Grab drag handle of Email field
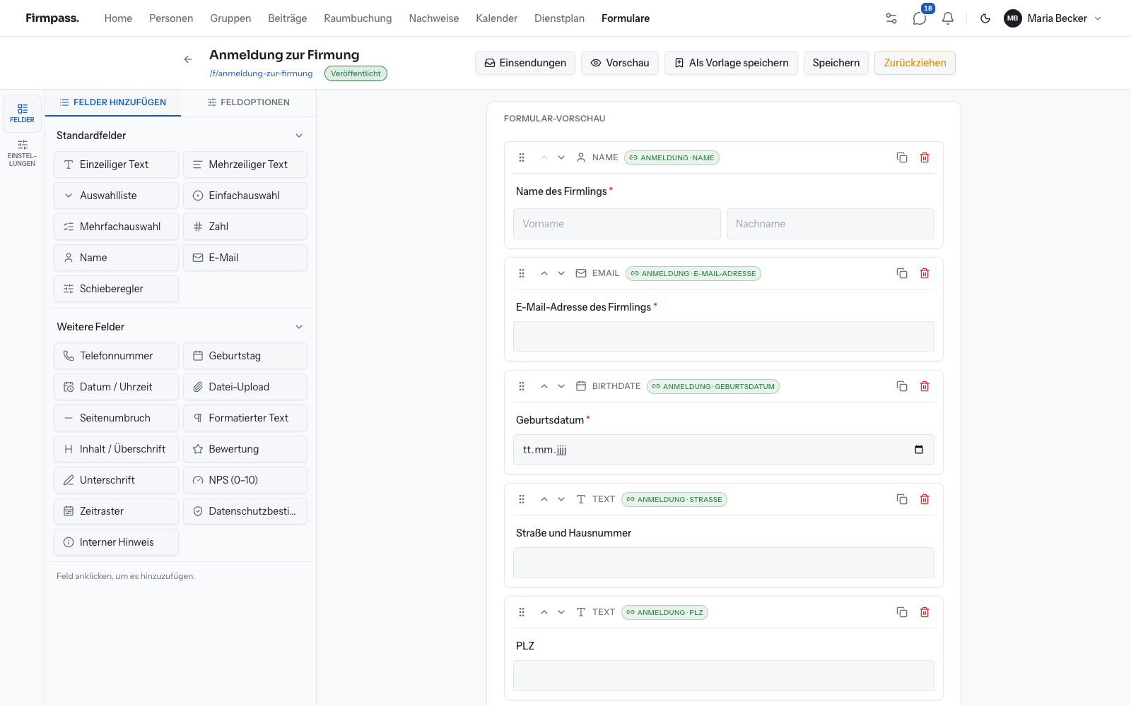 (522, 273)
